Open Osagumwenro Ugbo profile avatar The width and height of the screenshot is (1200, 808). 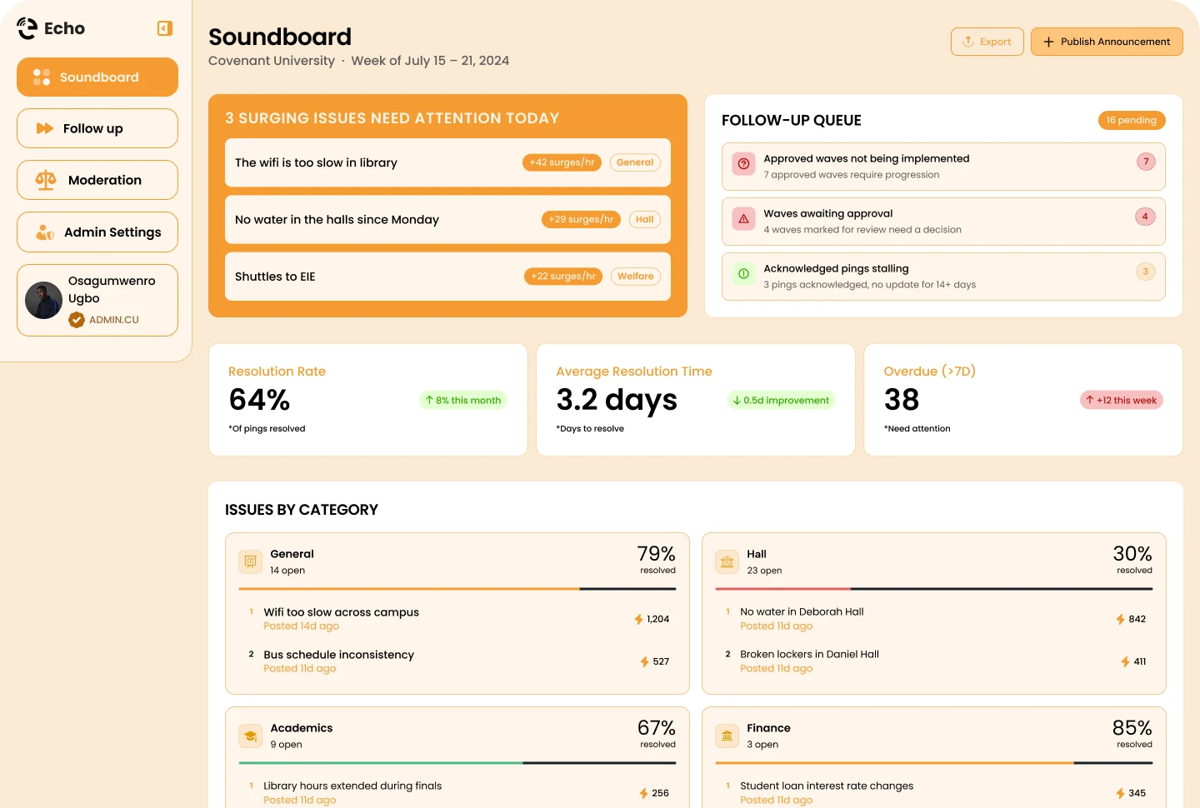pos(44,301)
